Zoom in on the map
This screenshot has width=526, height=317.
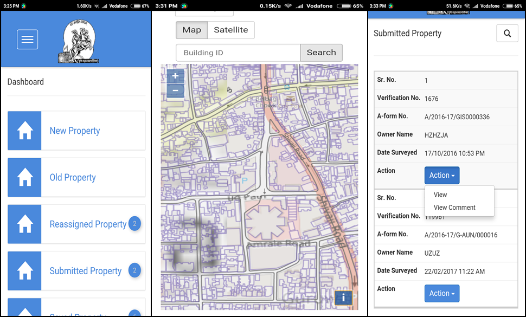point(175,76)
